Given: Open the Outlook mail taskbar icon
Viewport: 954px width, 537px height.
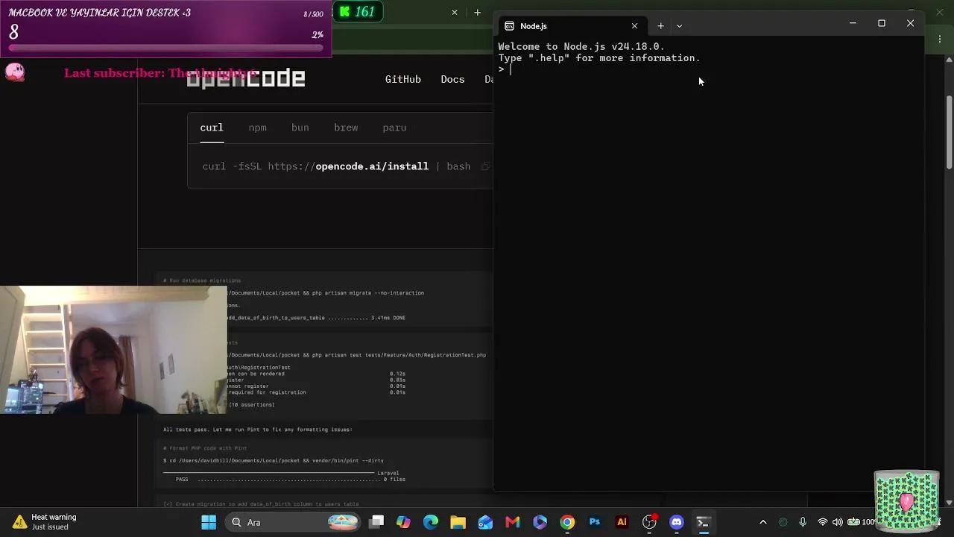Looking at the screenshot, I should pos(485,522).
